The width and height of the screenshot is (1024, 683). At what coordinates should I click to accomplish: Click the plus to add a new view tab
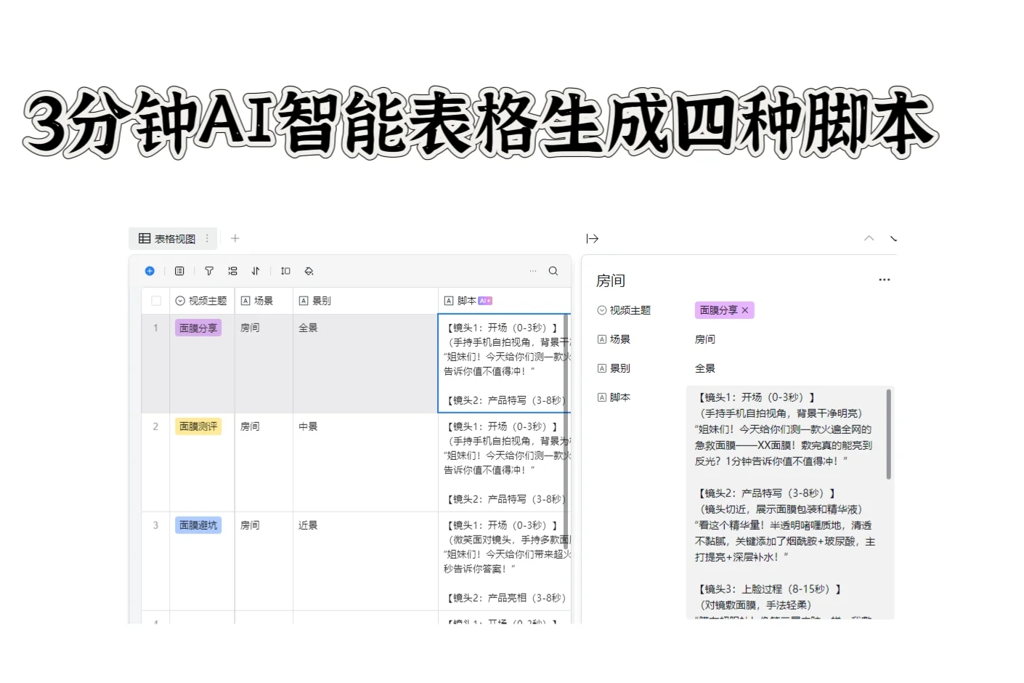235,238
